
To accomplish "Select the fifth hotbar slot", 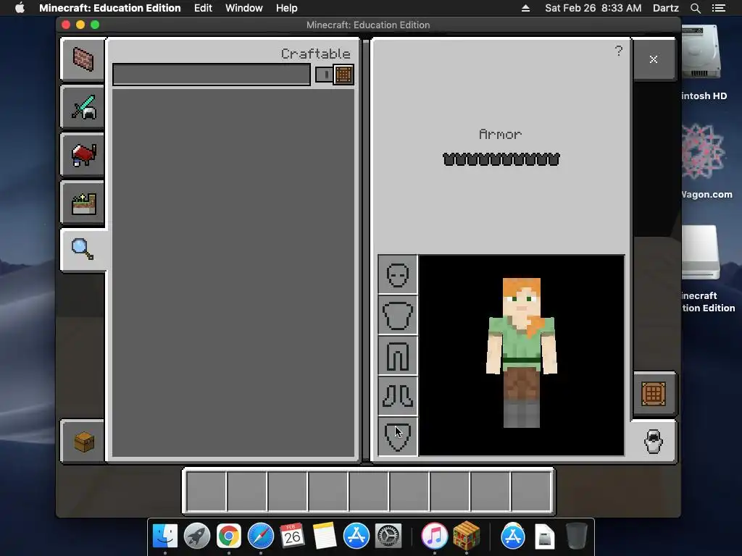I will point(369,492).
